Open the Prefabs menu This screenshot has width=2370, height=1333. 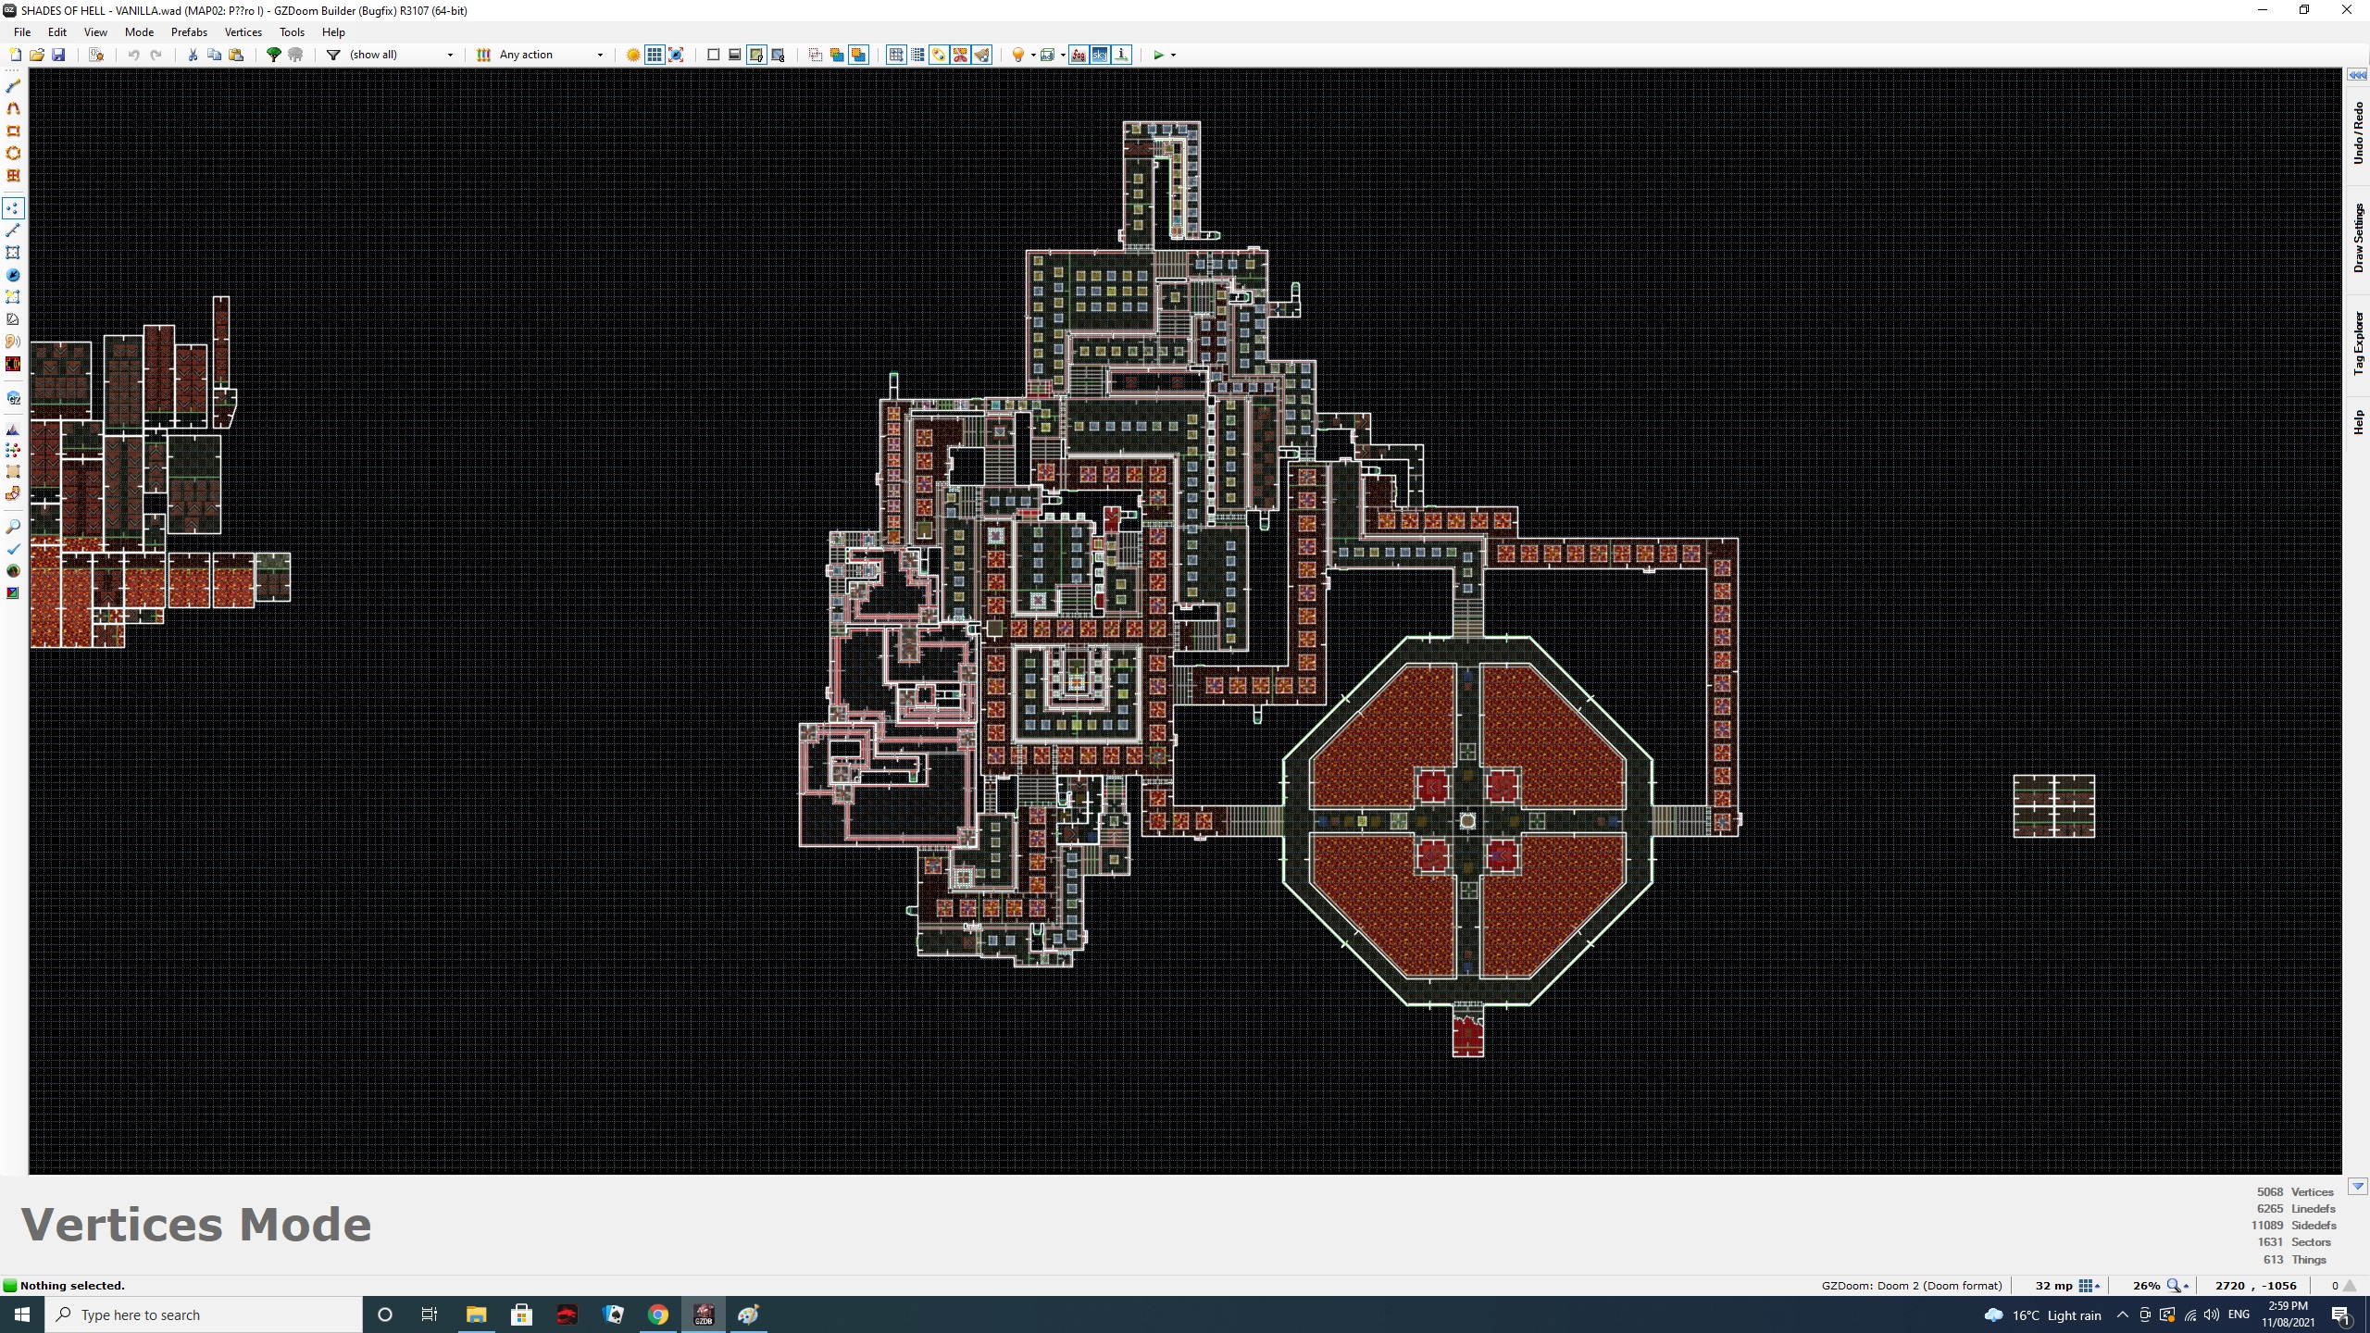pyautogui.click(x=189, y=31)
